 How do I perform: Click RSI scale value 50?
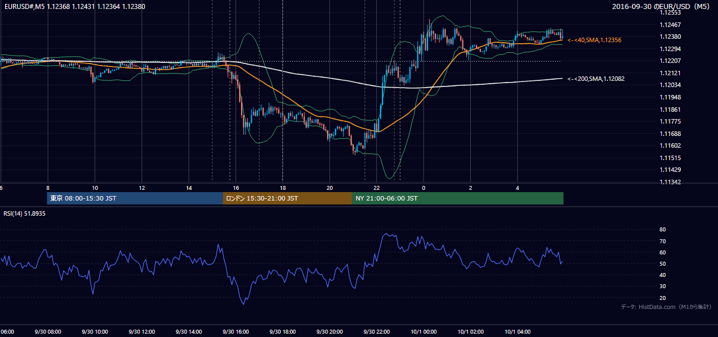coord(663,264)
